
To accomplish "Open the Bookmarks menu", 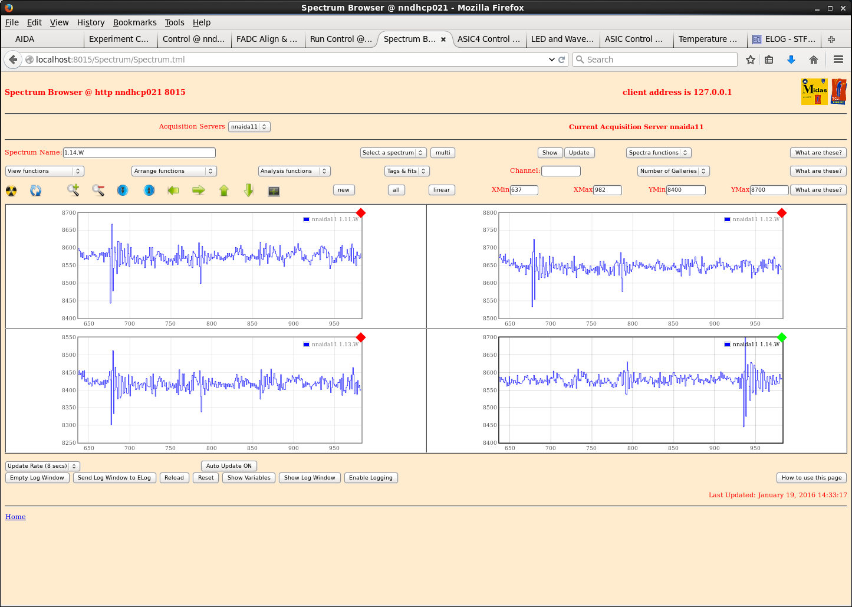I will click(134, 22).
